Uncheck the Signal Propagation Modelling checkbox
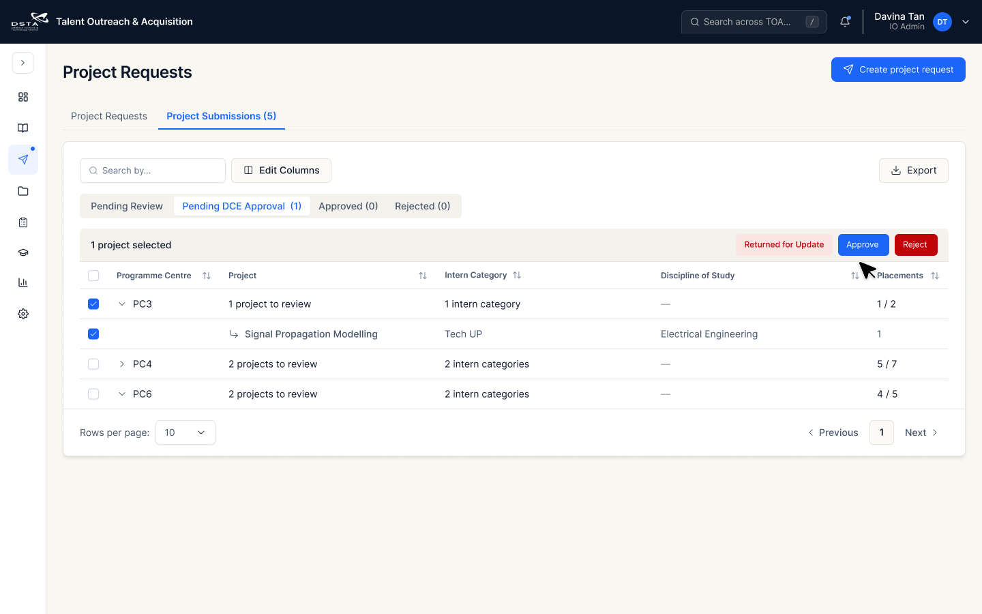The image size is (982, 614). 93,334
